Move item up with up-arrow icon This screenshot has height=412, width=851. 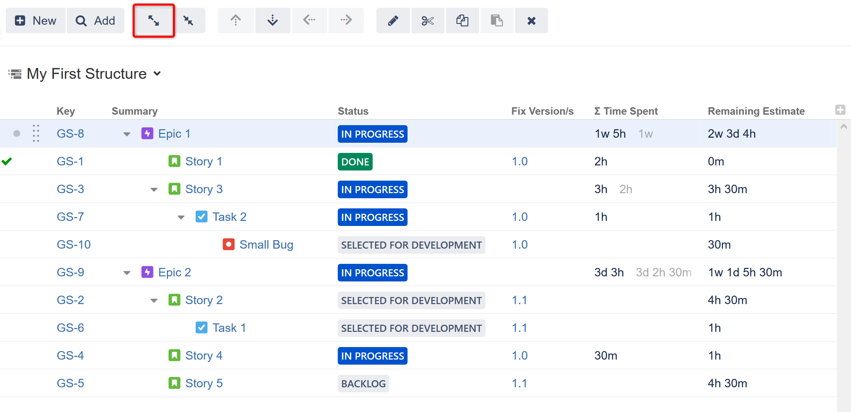tap(235, 21)
